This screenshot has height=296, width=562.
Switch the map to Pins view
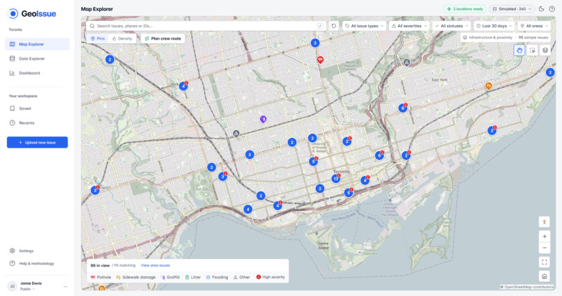click(x=98, y=38)
